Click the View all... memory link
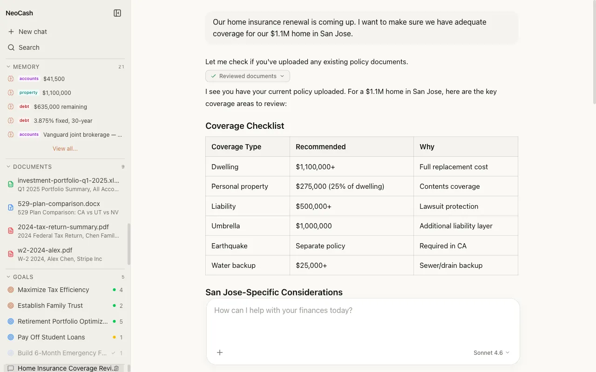The width and height of the screenshot is (596, 372). pos(65,149)
